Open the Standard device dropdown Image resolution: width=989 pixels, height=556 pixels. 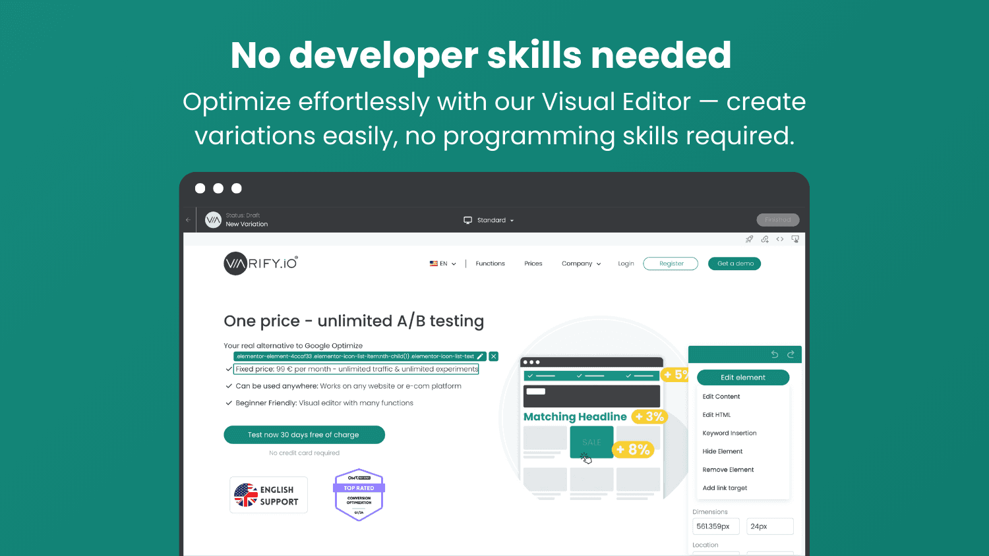489,219
